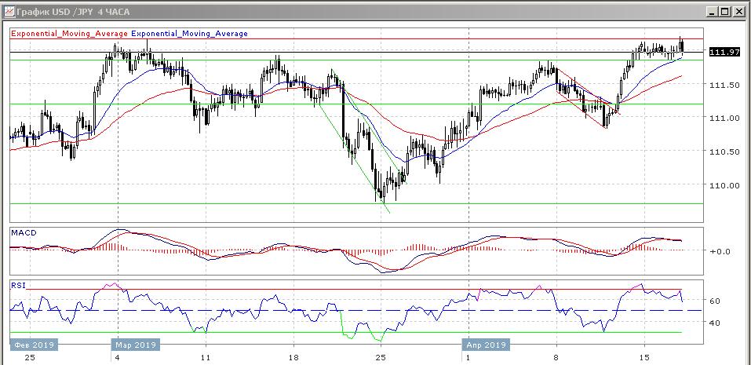Click the Фев 2019 month marker
The width and height of the screenshot is (751, 365).
pos(32,345)
